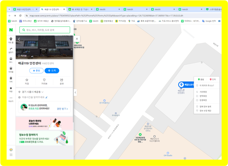Click the blue 배곧119 map marker
This screenshot has width=228, height=166.
(186, 85)
